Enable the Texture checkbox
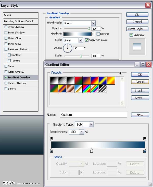Image resolution: width=153 pixels, height=187 pixels. [x=9, y=61]
